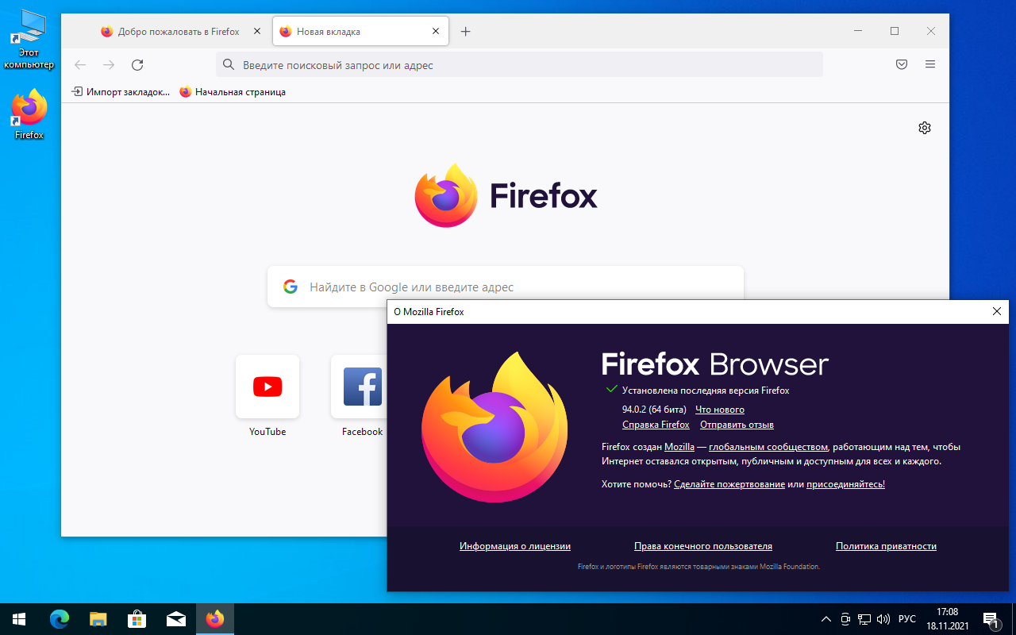Viewport: 1016px width, 635px height.
Task: Click 'Отправить отзыв' feedback link
Action: (x=737, y=425)
